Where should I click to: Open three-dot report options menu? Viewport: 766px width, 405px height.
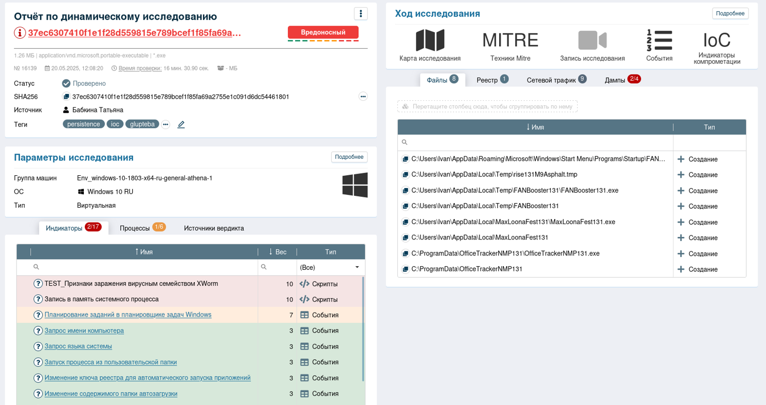pos(361,13)
